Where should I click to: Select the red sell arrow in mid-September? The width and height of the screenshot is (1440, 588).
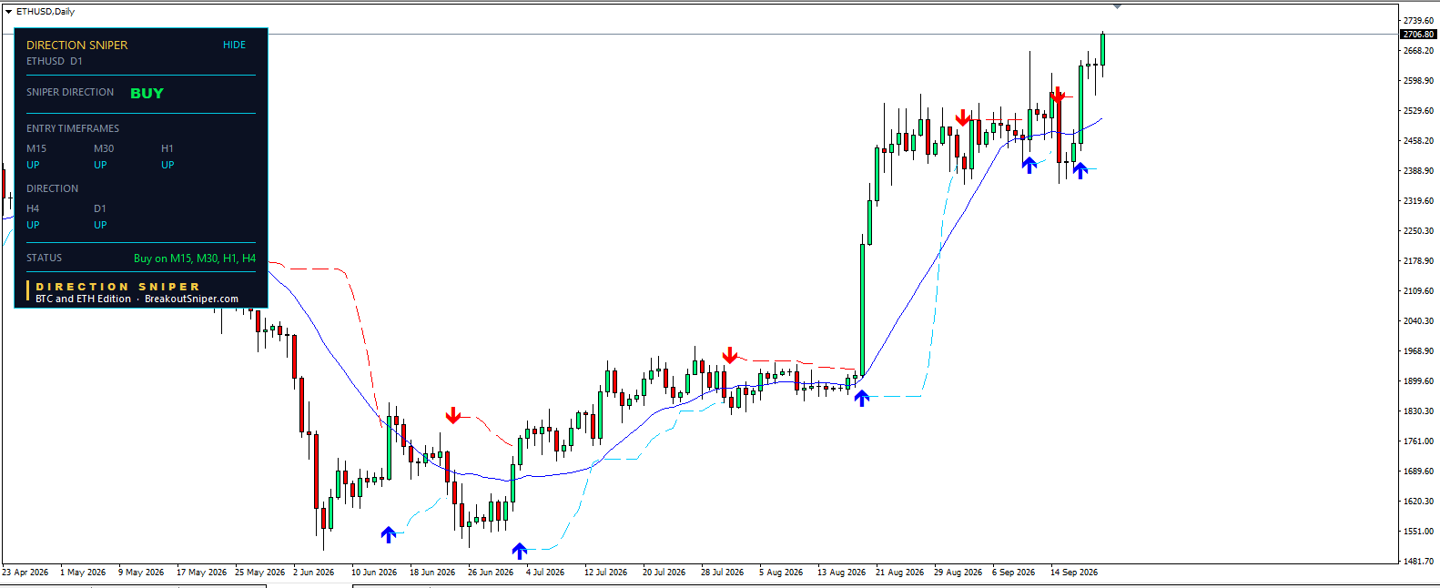click(x=1058, y=95)
